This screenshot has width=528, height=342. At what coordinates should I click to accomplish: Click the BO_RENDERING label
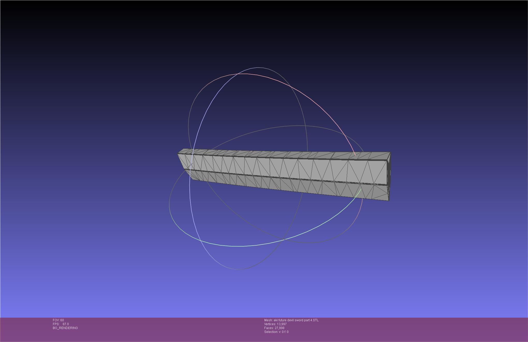click(x=65, y=328)
